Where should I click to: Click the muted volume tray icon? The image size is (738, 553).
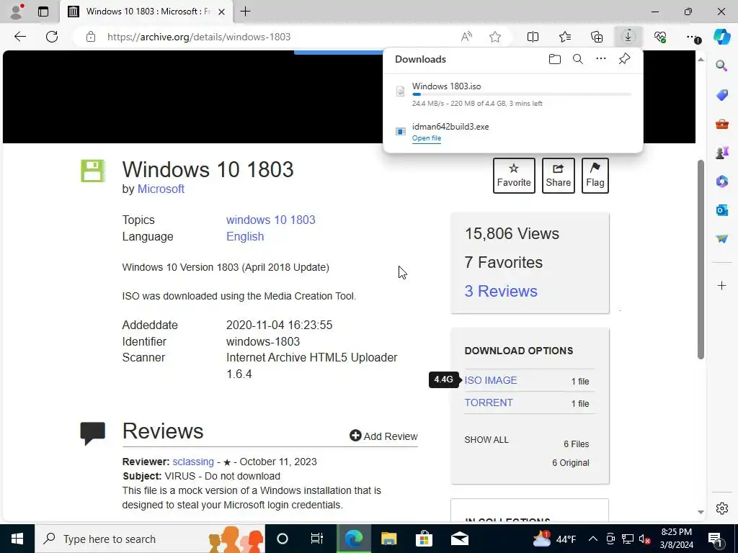click(x=645, y=539)
